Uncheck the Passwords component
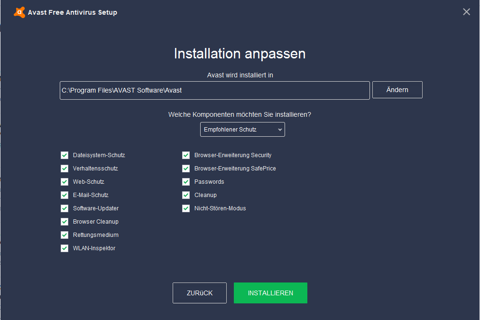 [186, 182]
